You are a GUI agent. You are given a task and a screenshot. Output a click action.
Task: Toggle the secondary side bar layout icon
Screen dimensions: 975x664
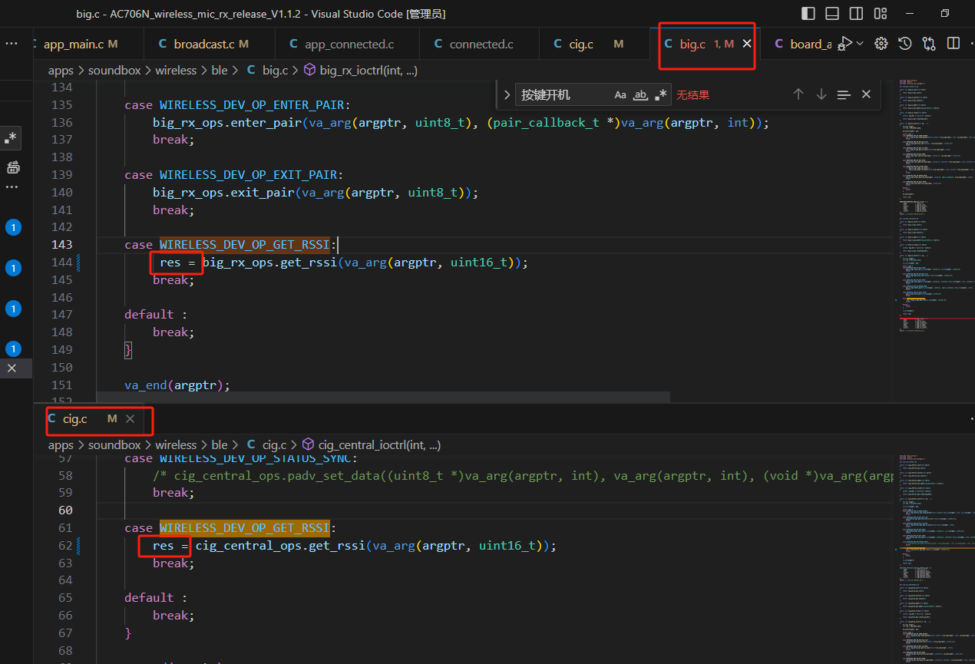click(x=856, y=13)
